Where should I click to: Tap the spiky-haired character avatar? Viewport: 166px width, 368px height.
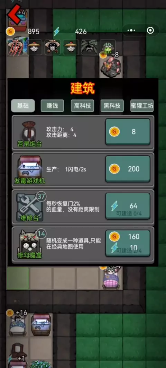pos(89,47)
